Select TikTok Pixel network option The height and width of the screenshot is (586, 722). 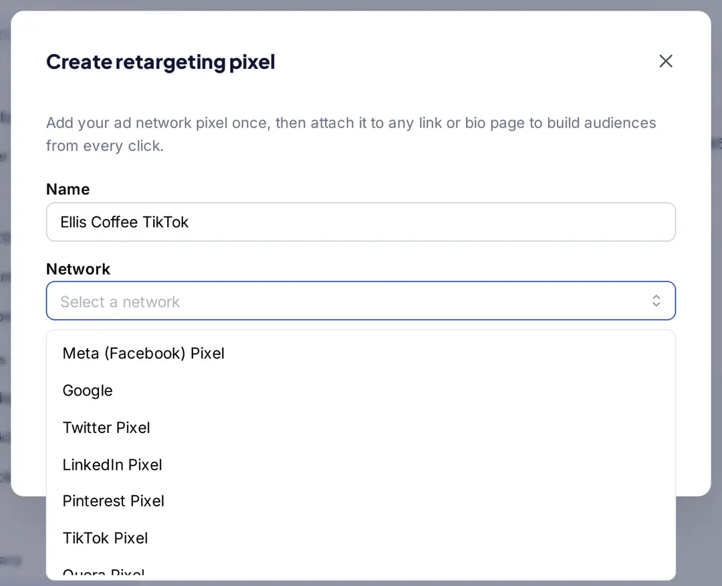point(360,538)
